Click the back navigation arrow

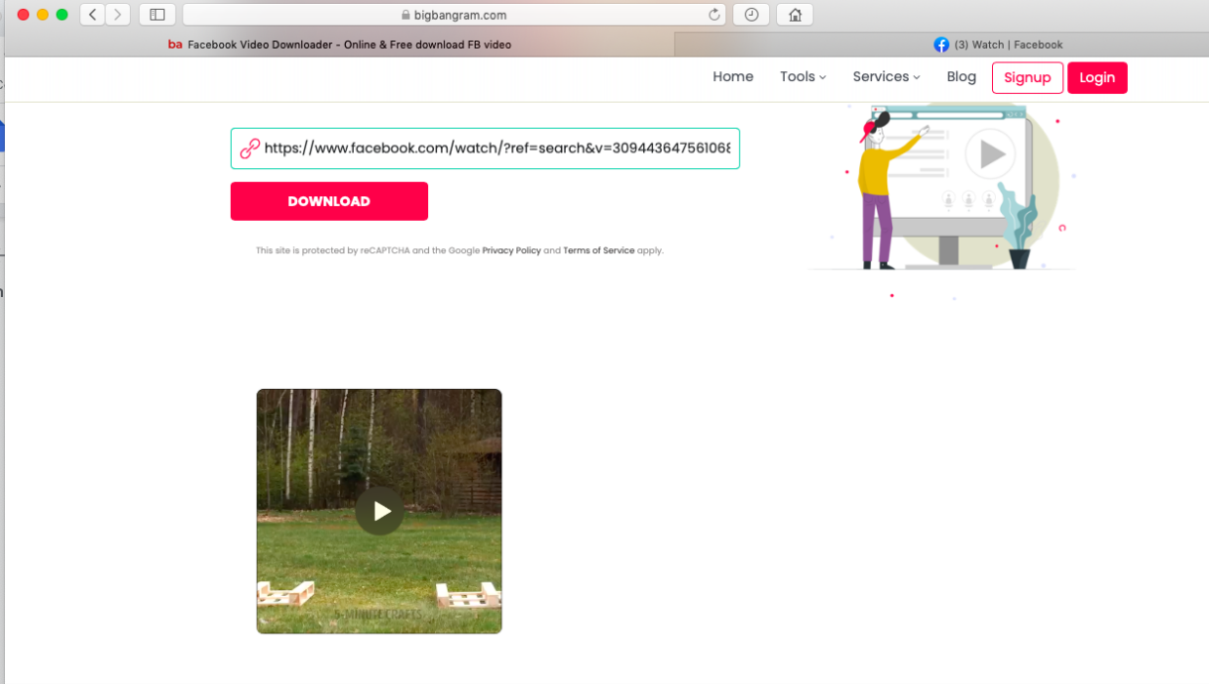click(x=91, y=14)
